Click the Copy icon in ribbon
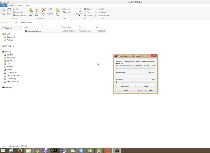The width and height of the screenshot is (210, 153). (x=3, y=11)
